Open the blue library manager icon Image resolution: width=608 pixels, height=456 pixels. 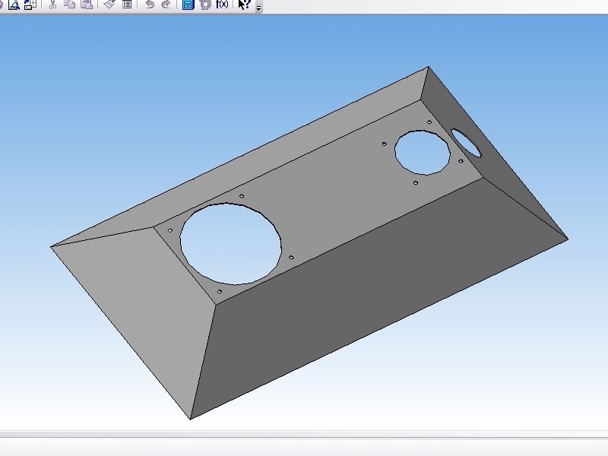click(188, 5)
